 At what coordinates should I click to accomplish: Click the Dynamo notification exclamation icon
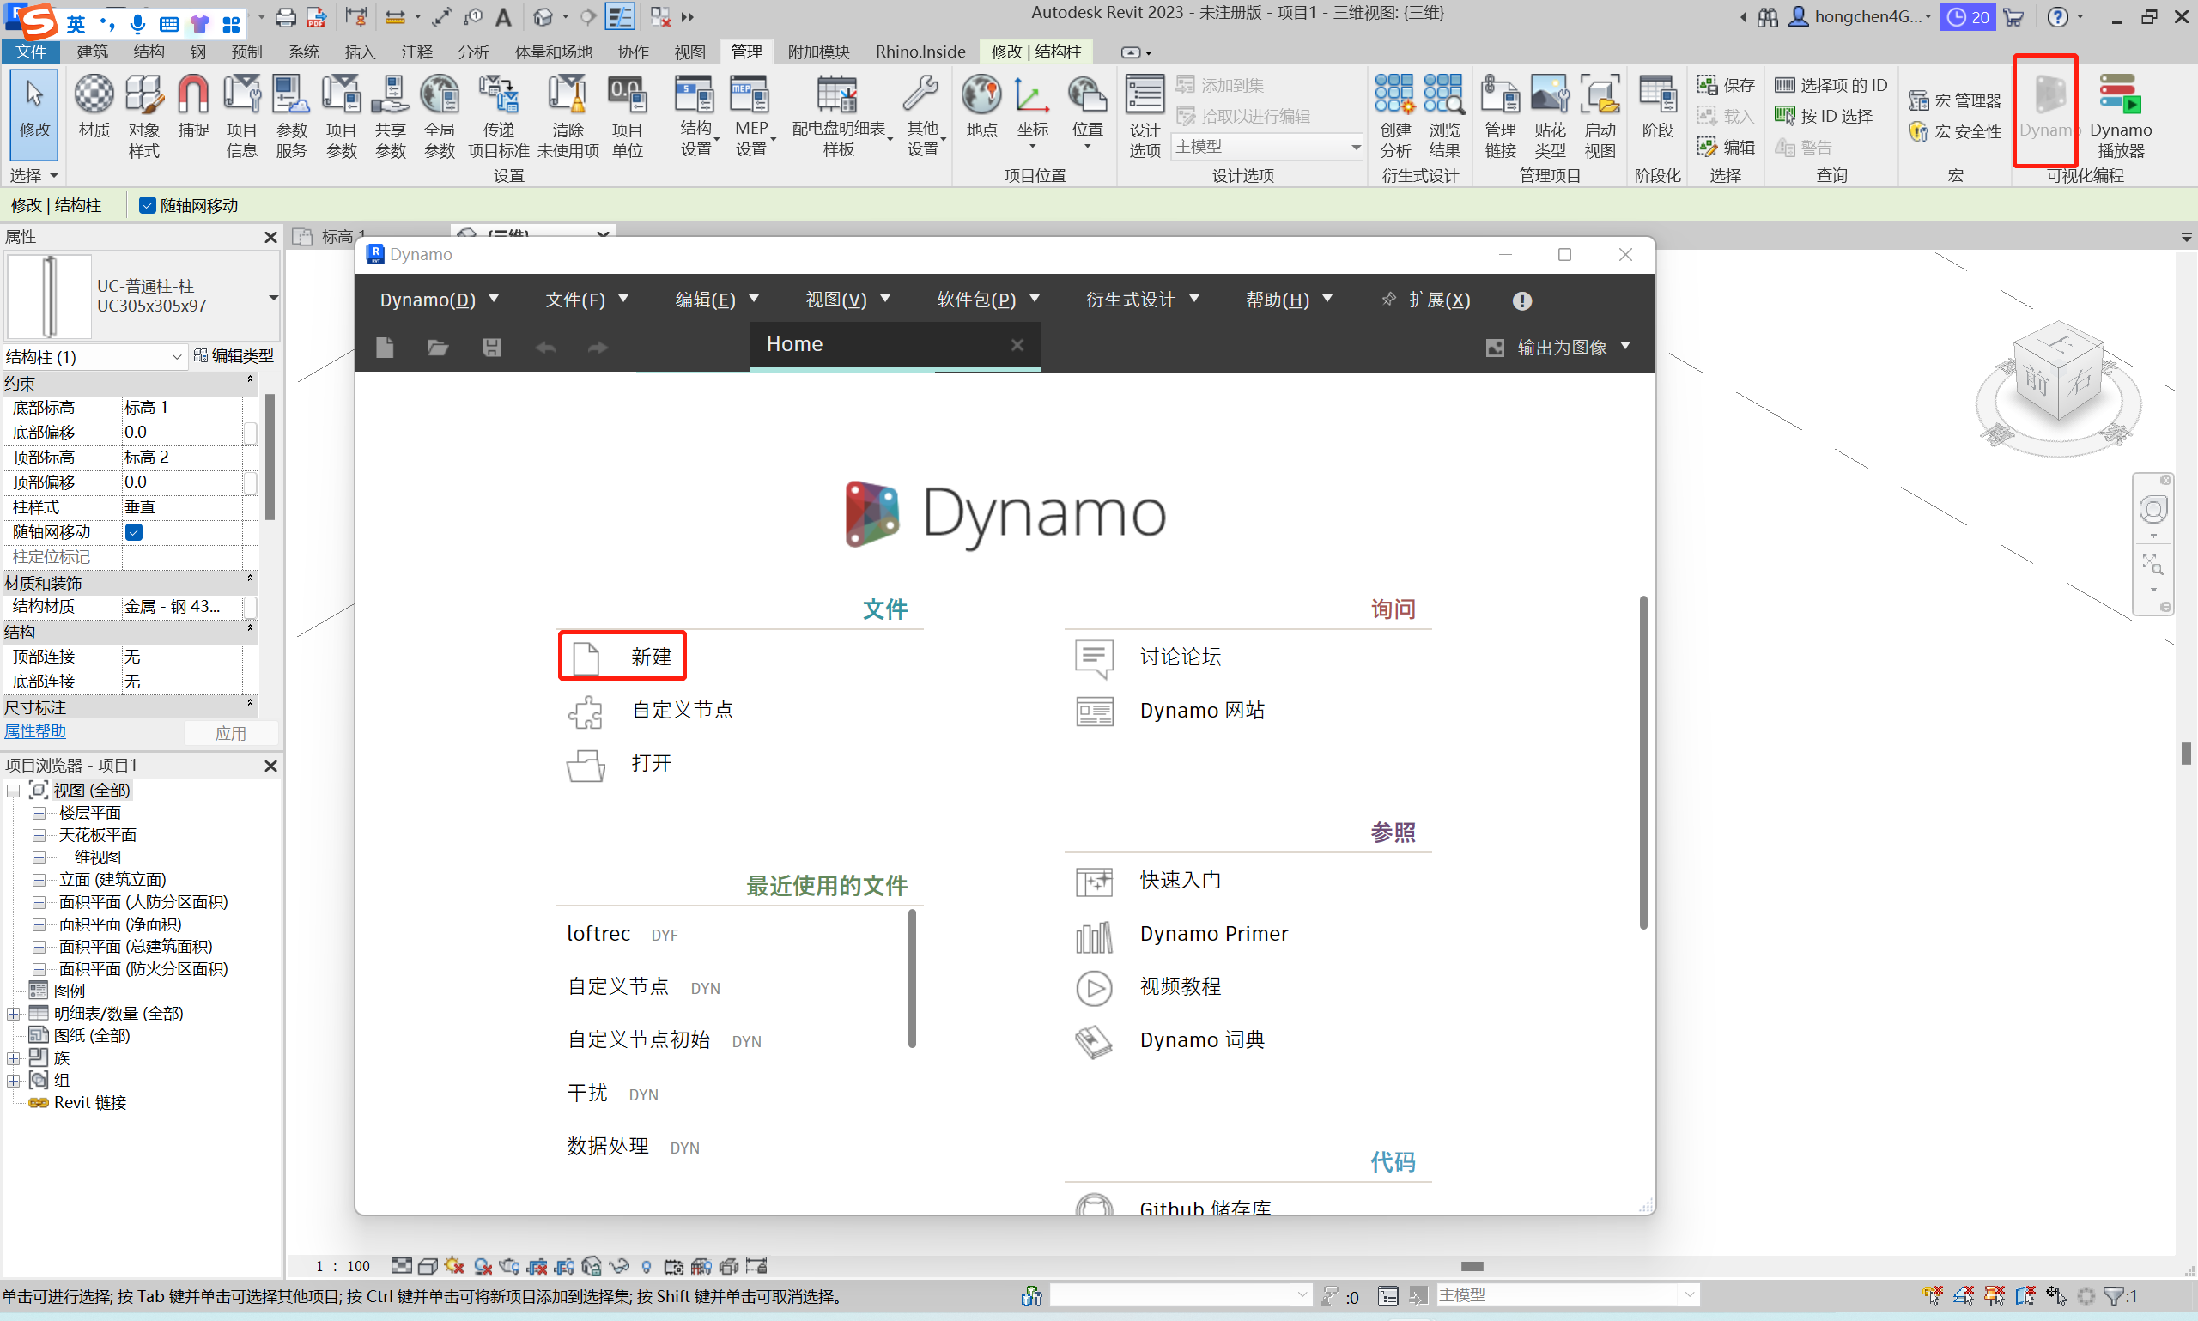(1521, 301)
